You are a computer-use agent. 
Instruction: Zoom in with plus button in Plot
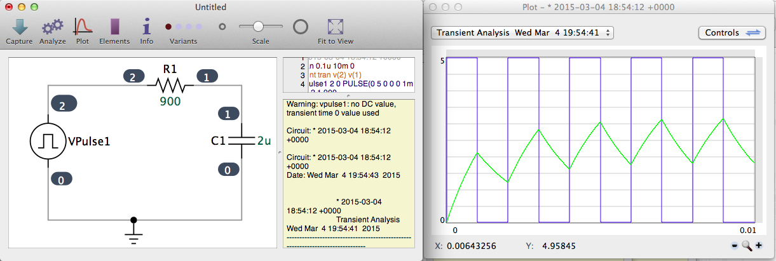point(758,246)
